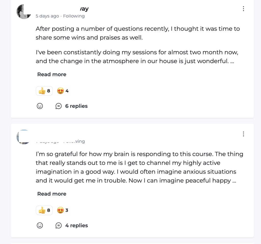Add an emoji reaction to the grateful post
The image size is (261, 244).
[x=40, y=225]
